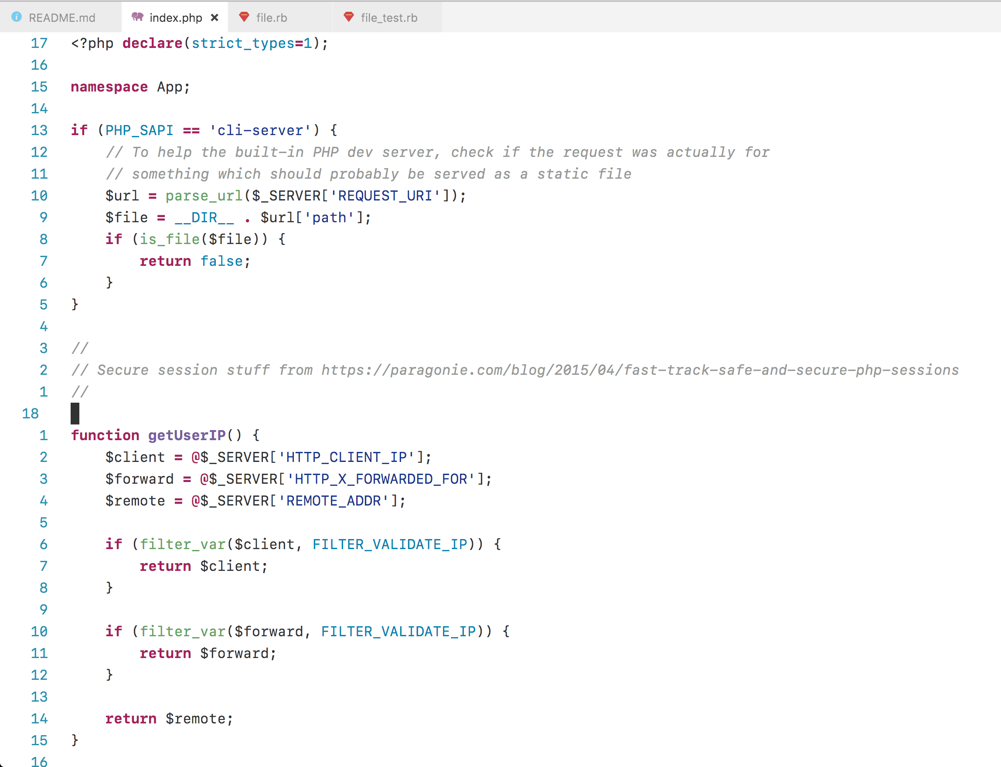Image resolution: width=1001 pixels, height=767 pixels.
Task: Click the README.md info icon
Action: pos(17,17)
